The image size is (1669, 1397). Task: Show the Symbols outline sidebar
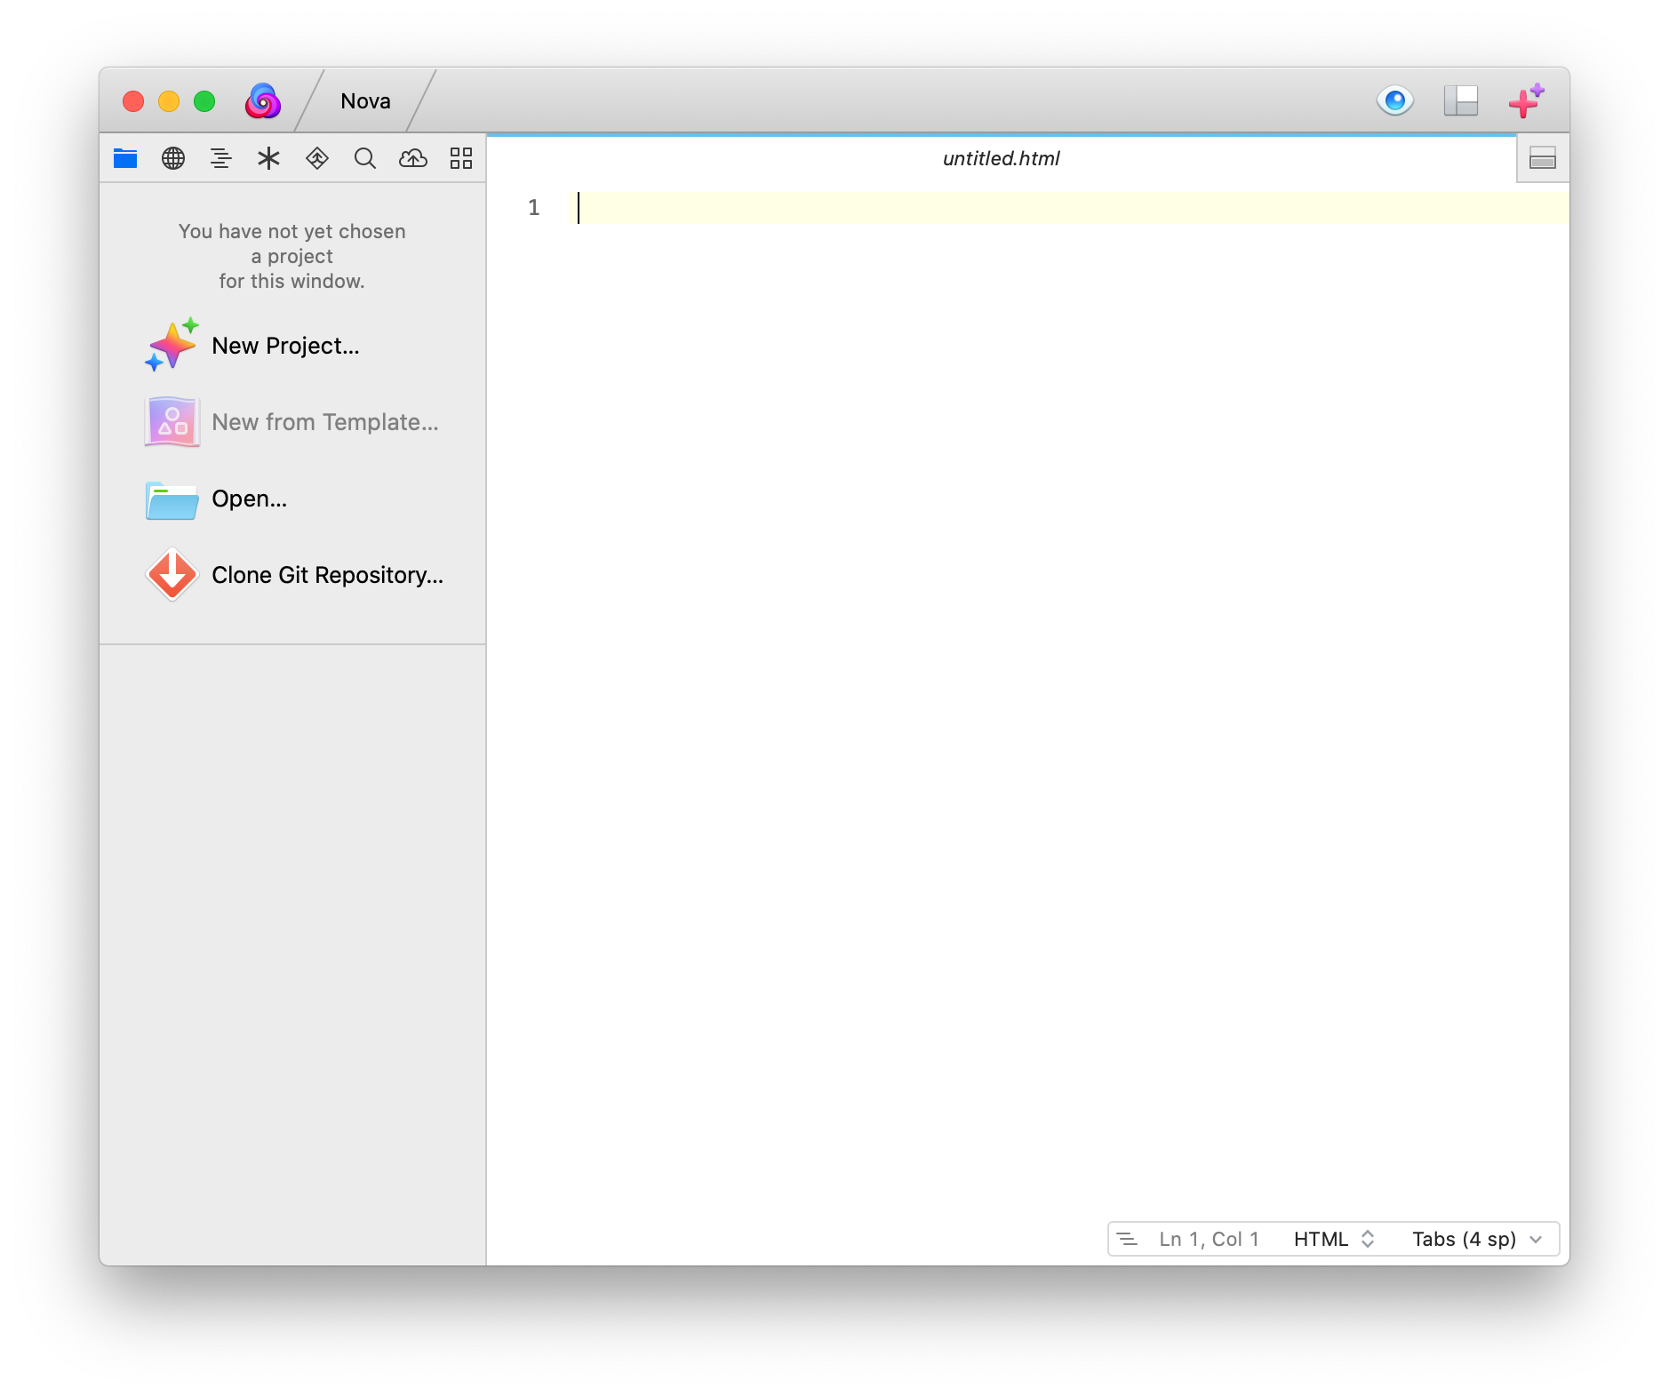coord(220,158)
